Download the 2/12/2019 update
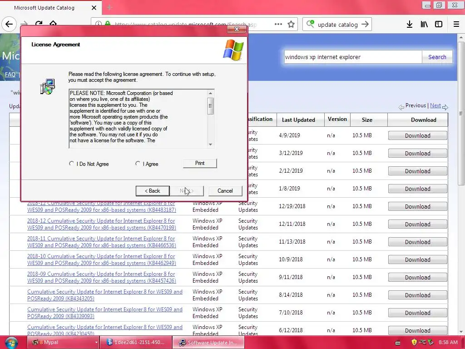 point(418,171)
